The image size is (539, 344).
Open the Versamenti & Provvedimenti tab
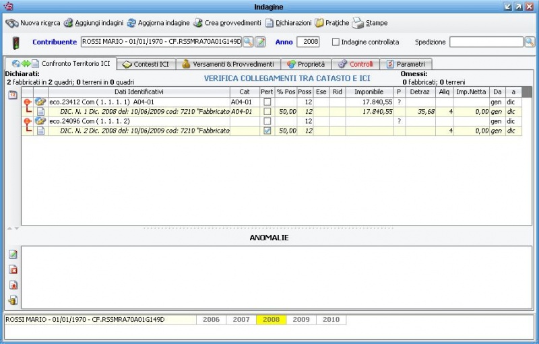tap(228, 64)
